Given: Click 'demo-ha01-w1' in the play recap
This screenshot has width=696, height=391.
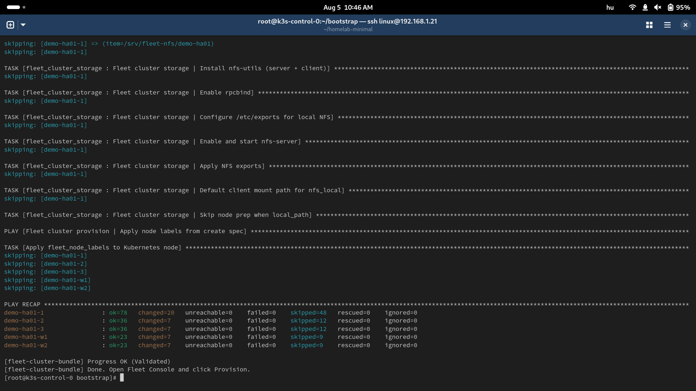Looking at the screenshot, I should 26,337.
